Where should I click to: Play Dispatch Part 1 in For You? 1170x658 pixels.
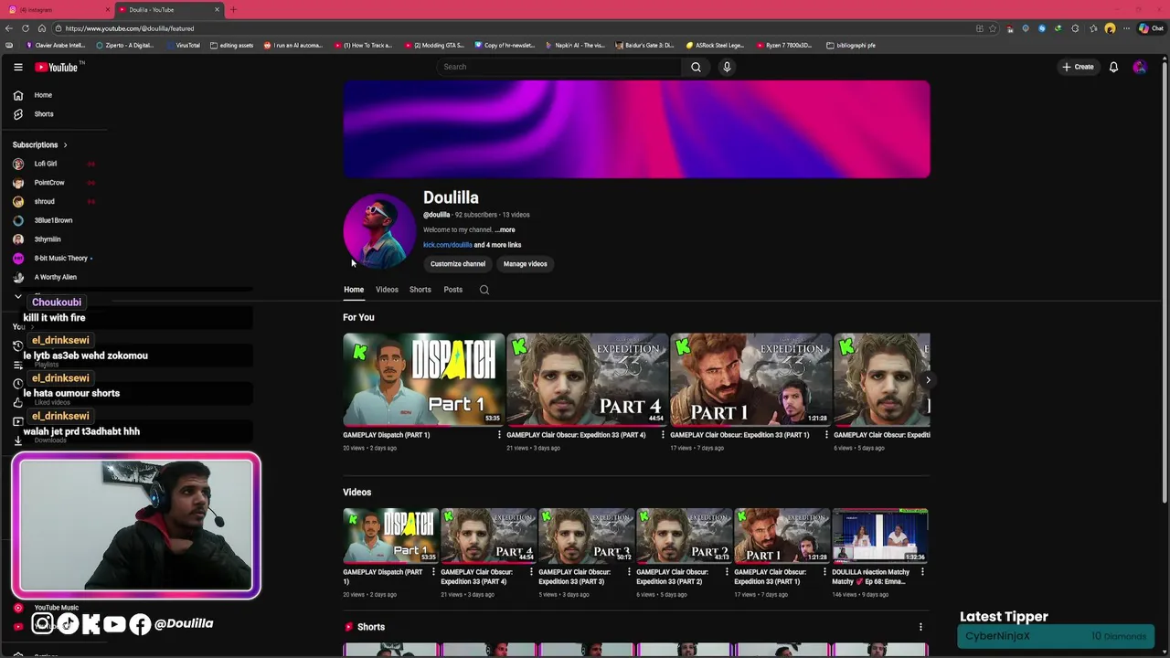point(423,379)
